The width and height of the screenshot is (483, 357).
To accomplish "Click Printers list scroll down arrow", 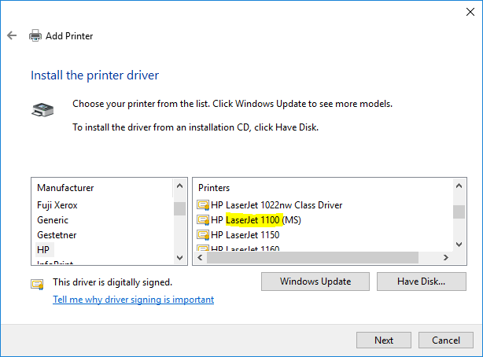I will point(459,245).
